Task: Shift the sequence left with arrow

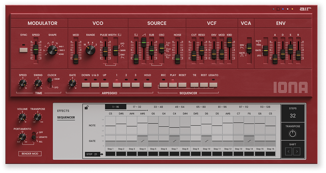Action: click(289, 152)
